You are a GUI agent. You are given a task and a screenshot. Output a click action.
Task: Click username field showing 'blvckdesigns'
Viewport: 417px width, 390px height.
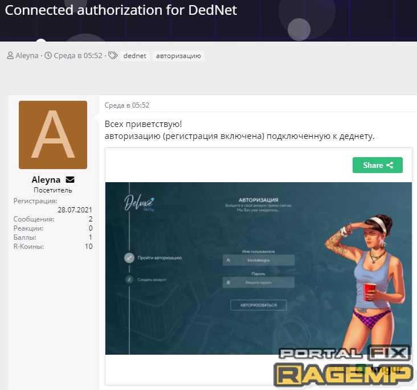coord(259,260)
